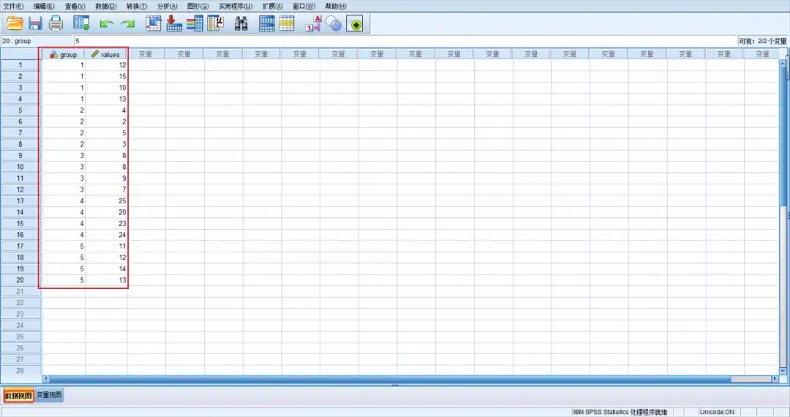Image resolution: width=790 pixels, height=417 pixels.
Task: Click the values cell 4 in row 5
Action: 106,110
